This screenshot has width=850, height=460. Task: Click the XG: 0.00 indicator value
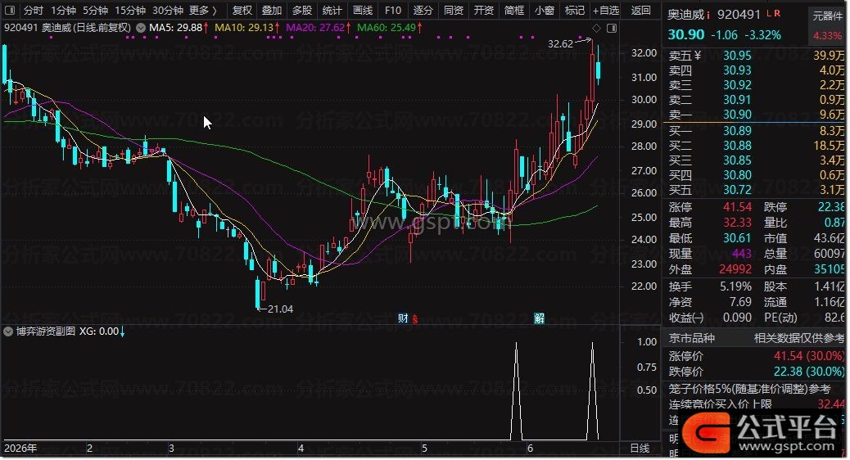coord(98,331)
